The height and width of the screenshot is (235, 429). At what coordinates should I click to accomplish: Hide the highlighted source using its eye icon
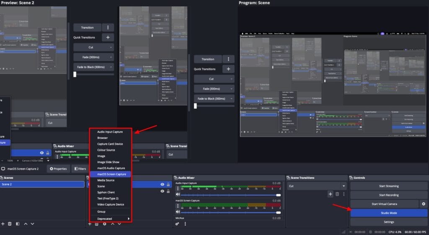pyautogui.click(x=162, y=184)
